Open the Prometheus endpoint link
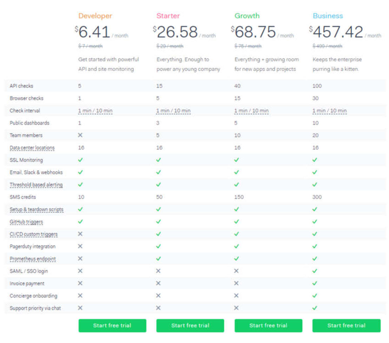 click(33, 259)
